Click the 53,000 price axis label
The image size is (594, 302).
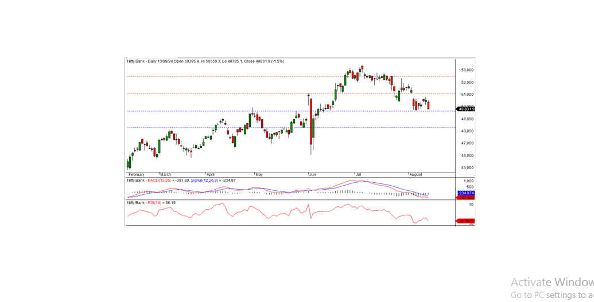tap(467, 70)
